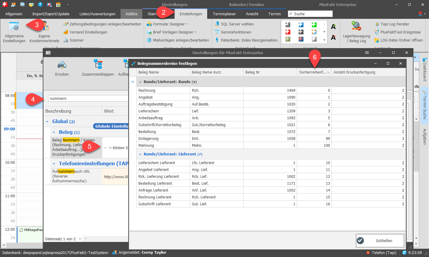Select the Auftragsbestätigung row
Screen dimensions: 429x257
(271, 104)
